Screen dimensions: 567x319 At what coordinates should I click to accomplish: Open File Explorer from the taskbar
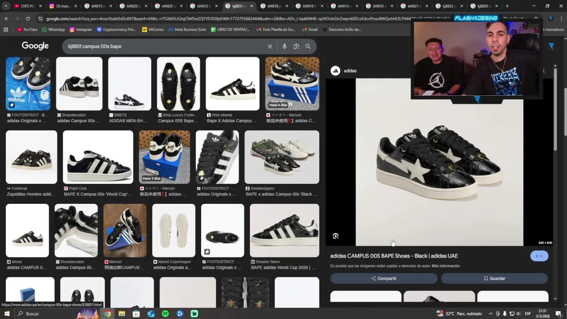pos(122,314)
